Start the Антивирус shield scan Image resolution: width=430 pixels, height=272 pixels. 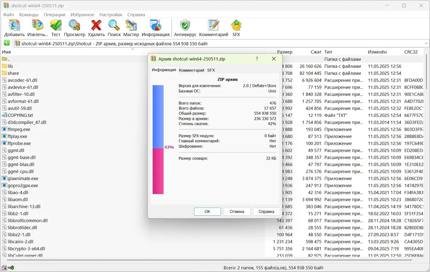click(x=185, y=25)
